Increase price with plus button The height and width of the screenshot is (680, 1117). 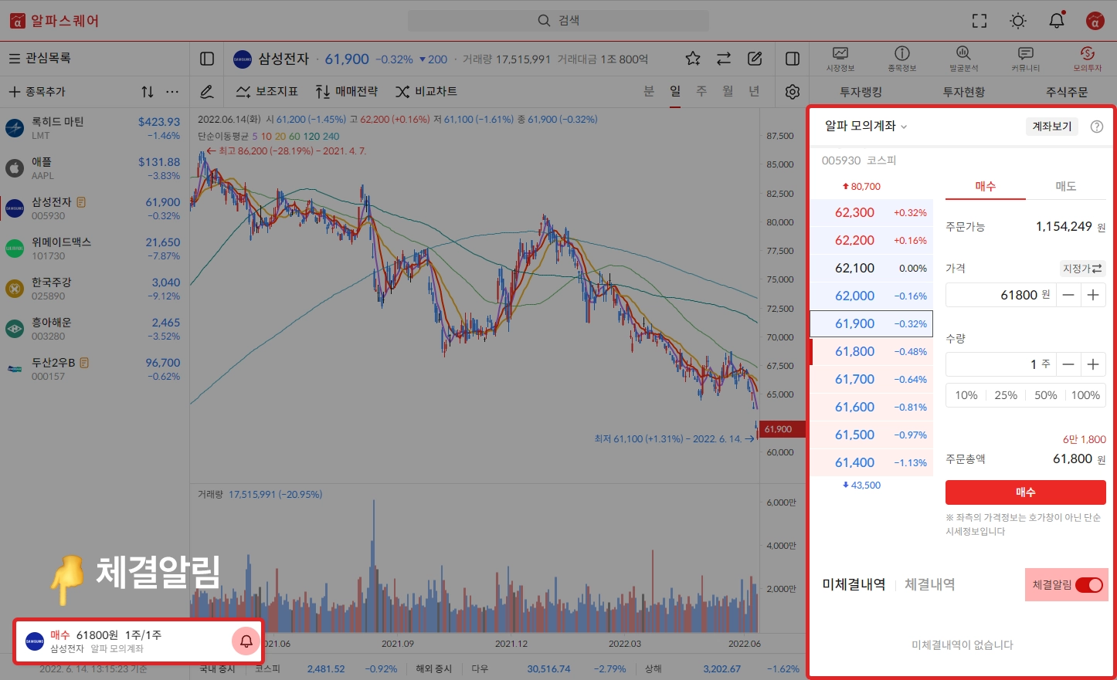(1093, 295)
